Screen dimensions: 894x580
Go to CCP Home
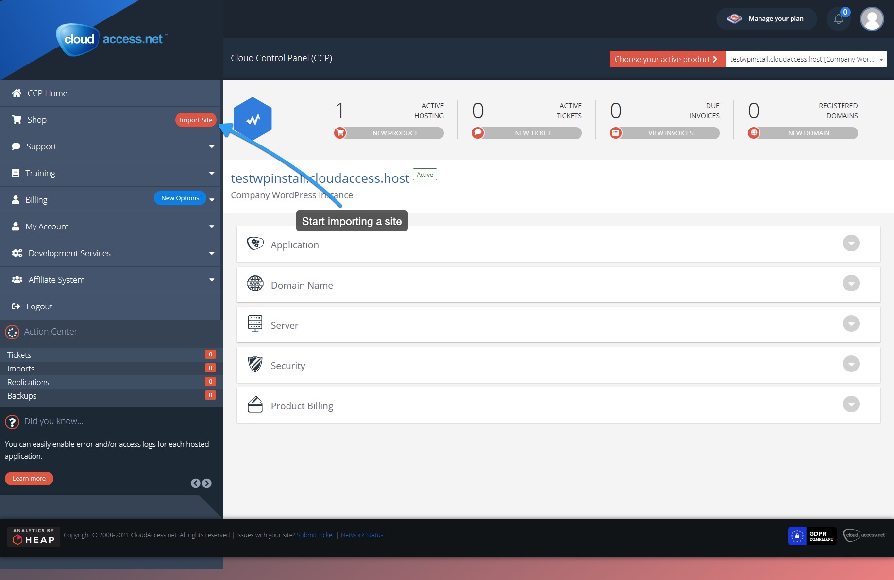(110, 93)
